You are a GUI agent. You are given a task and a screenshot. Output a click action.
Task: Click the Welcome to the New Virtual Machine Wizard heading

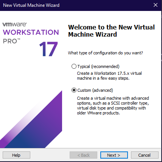[111, 31]
